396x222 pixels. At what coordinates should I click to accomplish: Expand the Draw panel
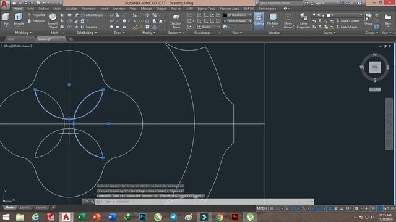point(119,33)
